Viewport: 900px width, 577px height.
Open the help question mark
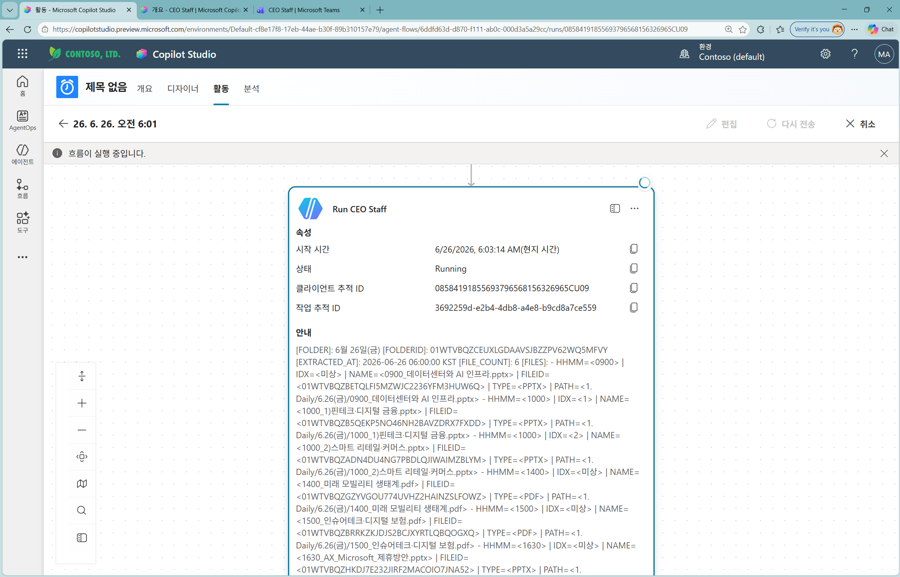coord(855,54)
